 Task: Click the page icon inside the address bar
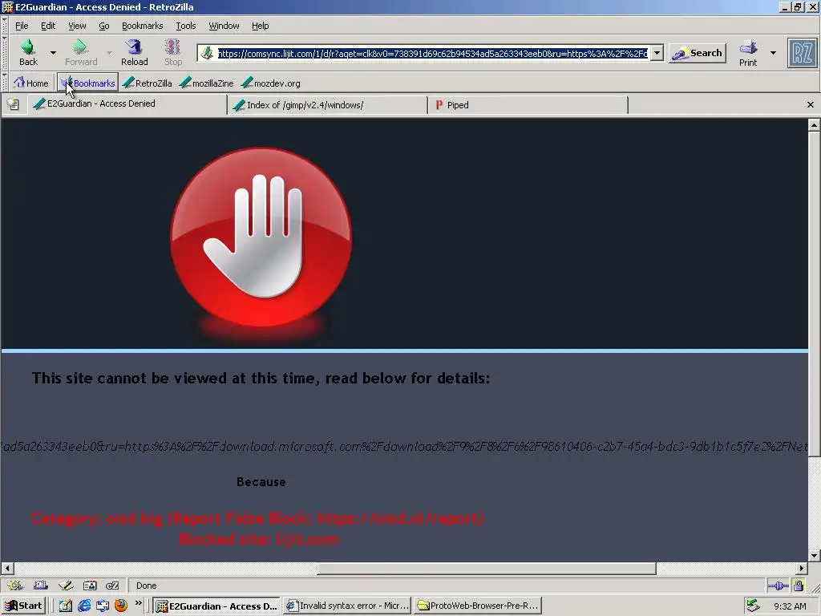(x=208, y=53)
